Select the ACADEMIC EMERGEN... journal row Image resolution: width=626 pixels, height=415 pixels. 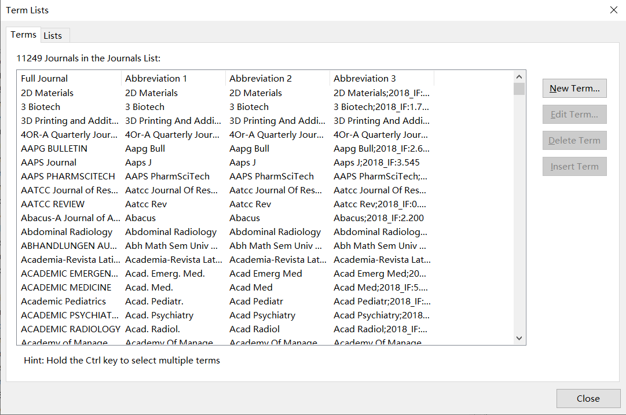coord(69,274)
